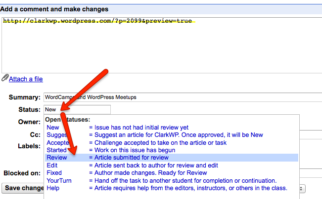Image resolution: width=322 pixels, height=199 pixels.
Task: Choose the Help status option
Action: (52, 188)
